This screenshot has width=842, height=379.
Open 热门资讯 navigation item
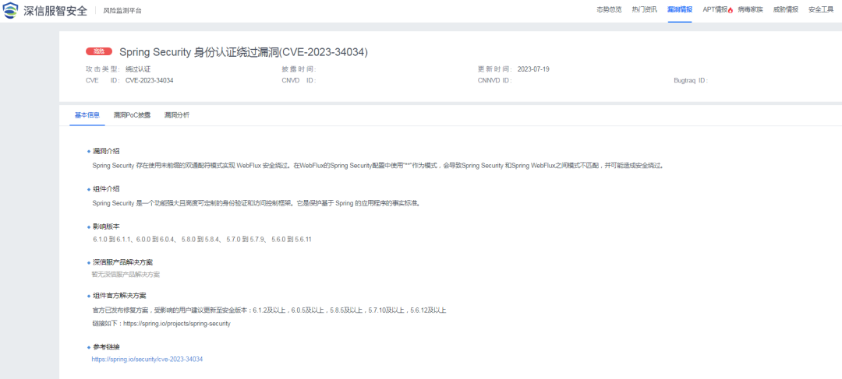click(645, 9)
